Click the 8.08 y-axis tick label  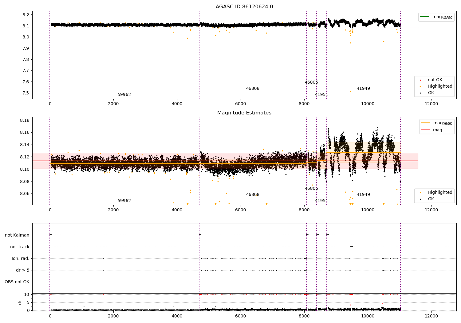pyautogui.click(x=25, y=182)
